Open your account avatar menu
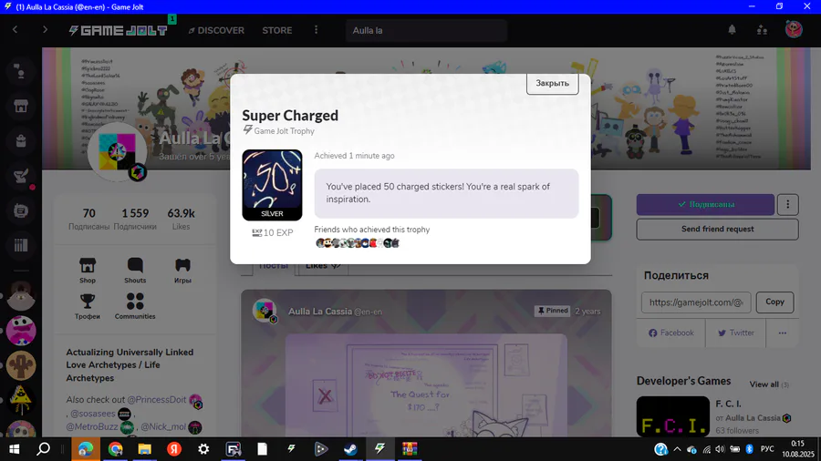The height and width of the screenshot is (461, 821). [x=794, y=29]
